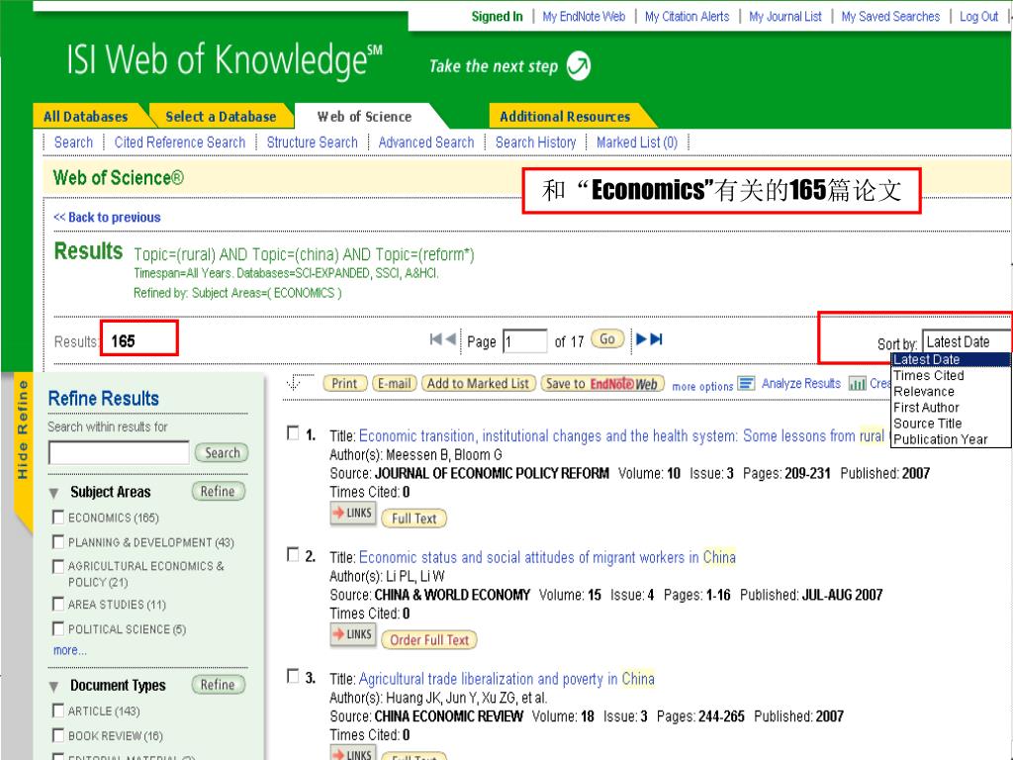
Task: Click the Add to Marked List button
Action: click(478, 384)
